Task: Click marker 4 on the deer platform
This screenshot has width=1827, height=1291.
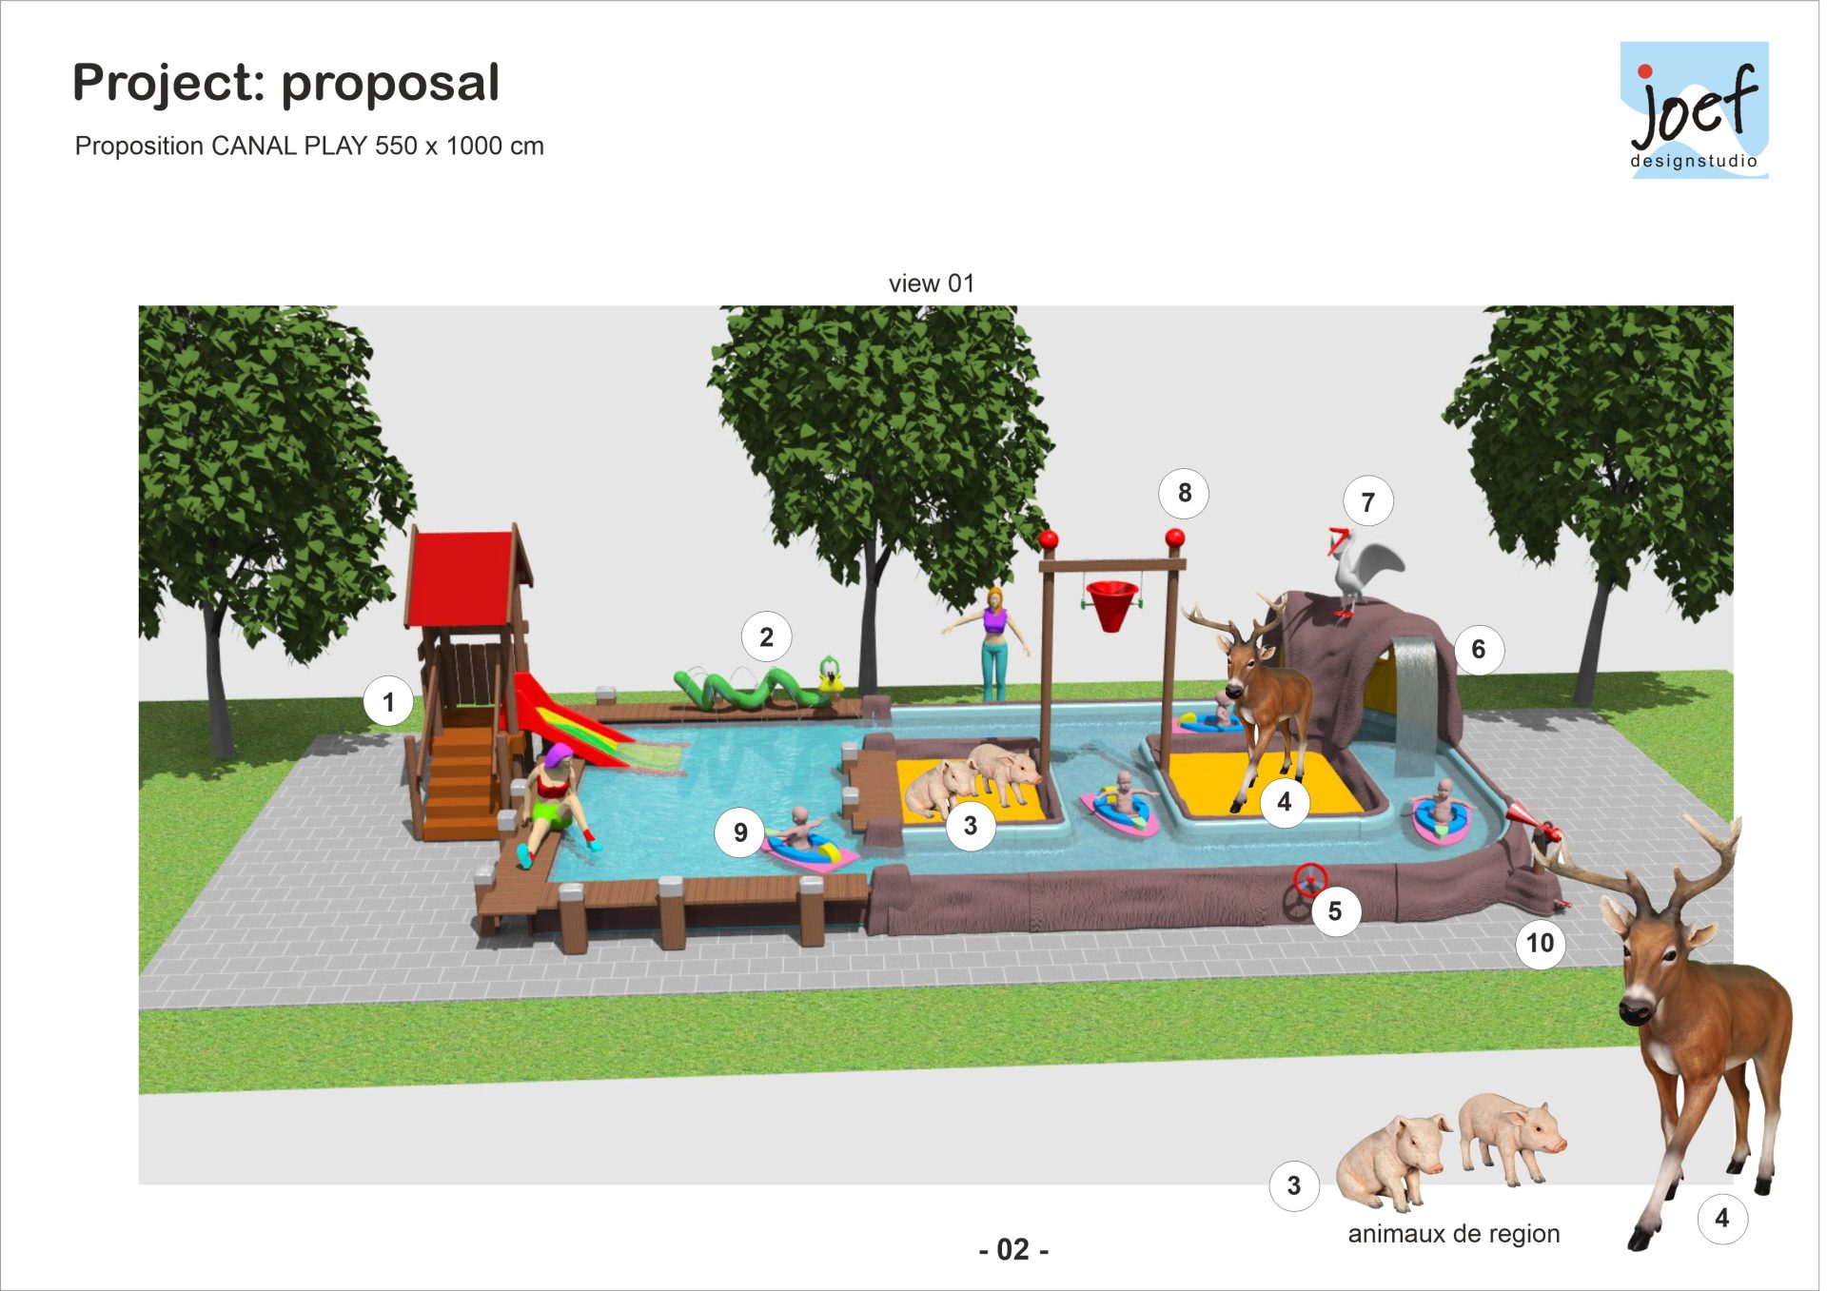Action: tap(1284, 802)
